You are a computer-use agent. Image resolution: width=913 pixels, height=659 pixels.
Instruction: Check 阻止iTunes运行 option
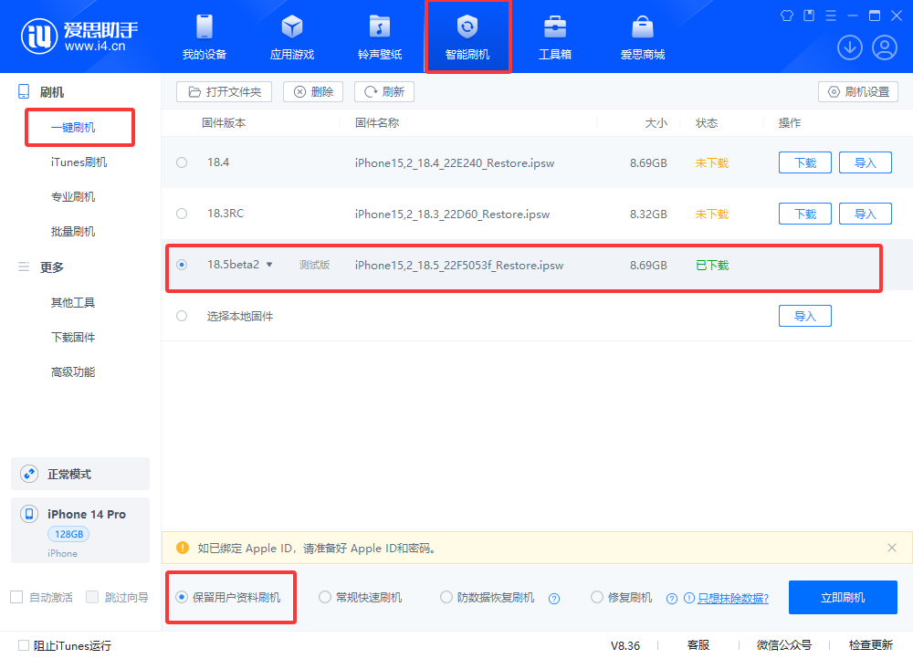click(x=25, y=645)
